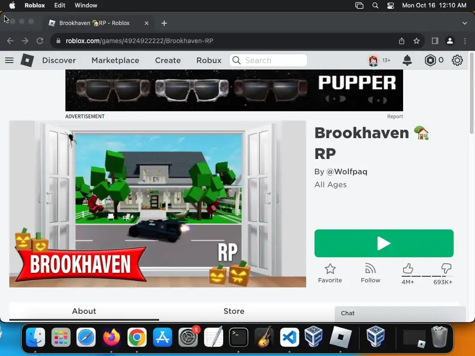
Task: Click the like-dislike vote ratio bar
Action: point(427,276)
